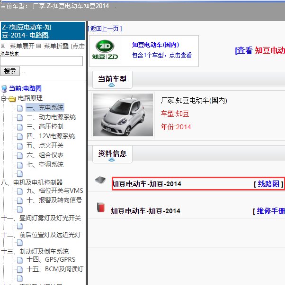Select 十、报警及转向信号 tree item
This screenshot has height=285, width=285.
(x=54, y=200)
